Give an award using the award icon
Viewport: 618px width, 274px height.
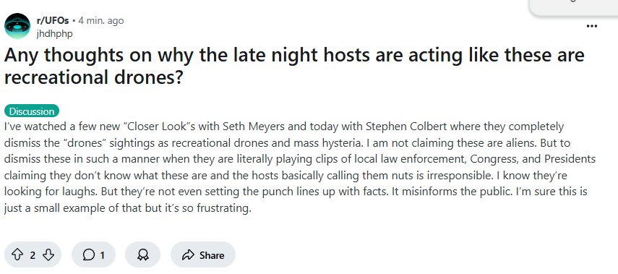(142, 255)
